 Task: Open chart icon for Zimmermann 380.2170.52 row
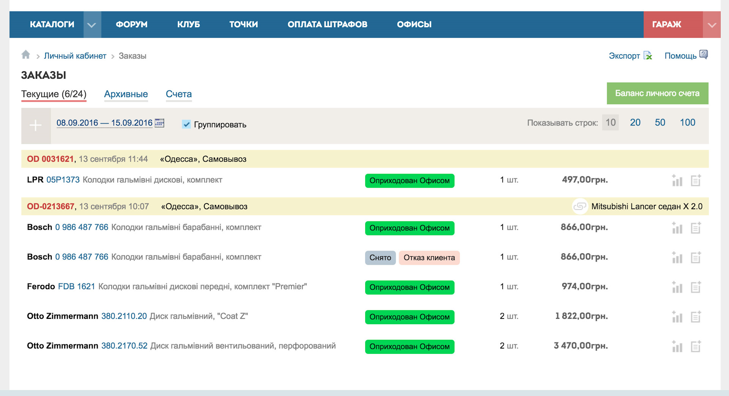677,346
